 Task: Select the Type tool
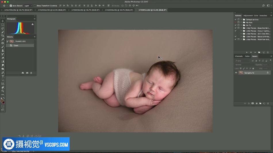point(3,76)
